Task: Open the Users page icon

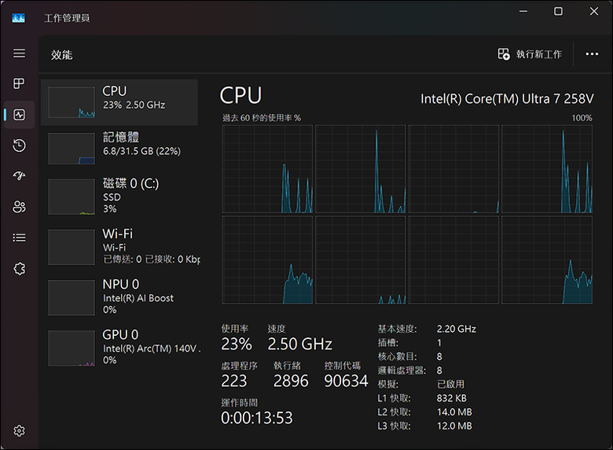Action: point(19,207)
